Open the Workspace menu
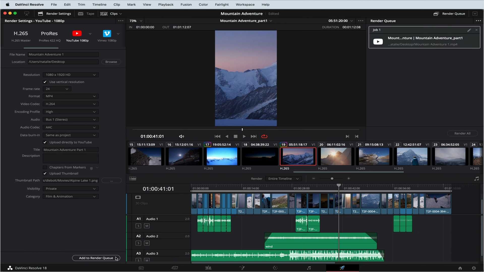The height and width of the screenshot is (272, 484). point(245,4)
